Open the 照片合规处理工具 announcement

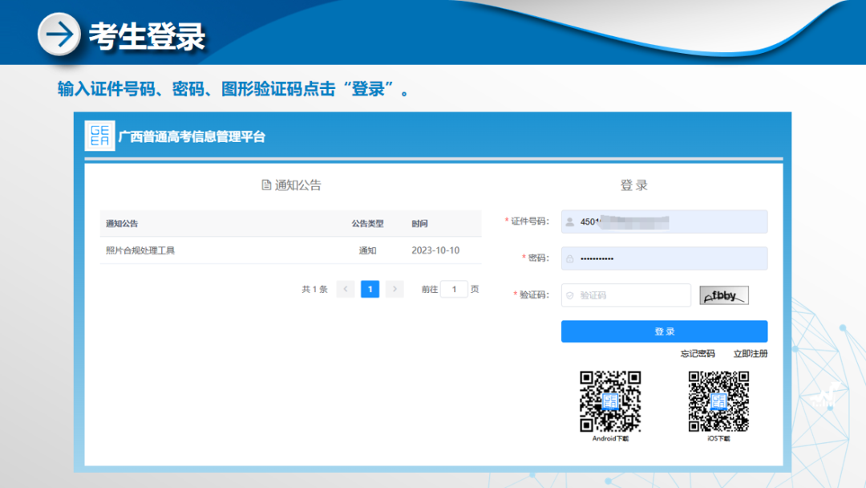pyautogui.click(x=140, y=250)
